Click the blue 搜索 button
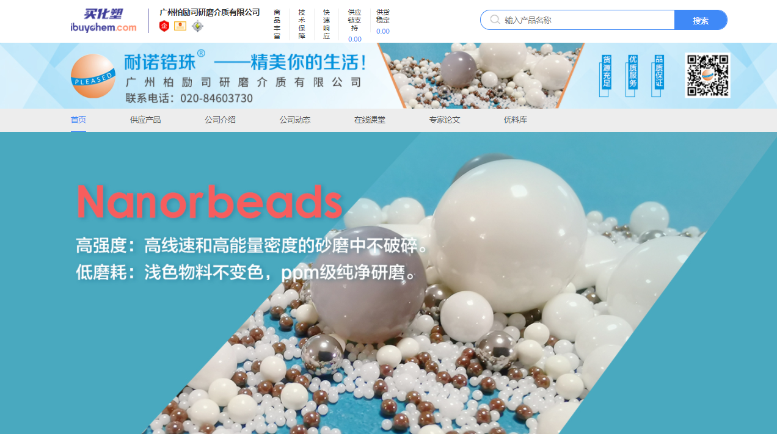 (x=701, y=20)
